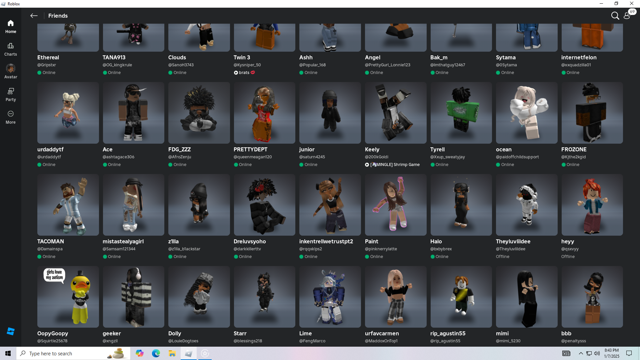Click the back arrow next to Friends
Viewport: 640px width, 360px height.
tap(34, 16)
